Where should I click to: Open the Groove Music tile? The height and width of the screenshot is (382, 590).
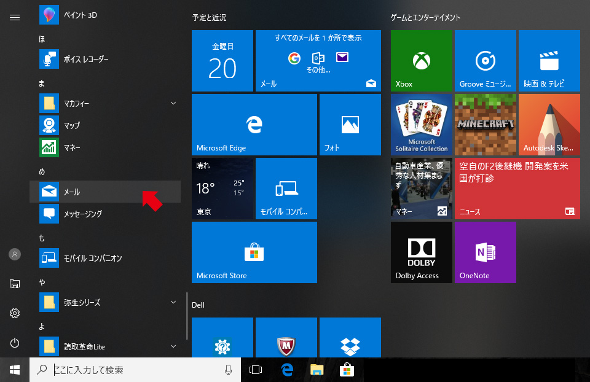tap(486, 61)
